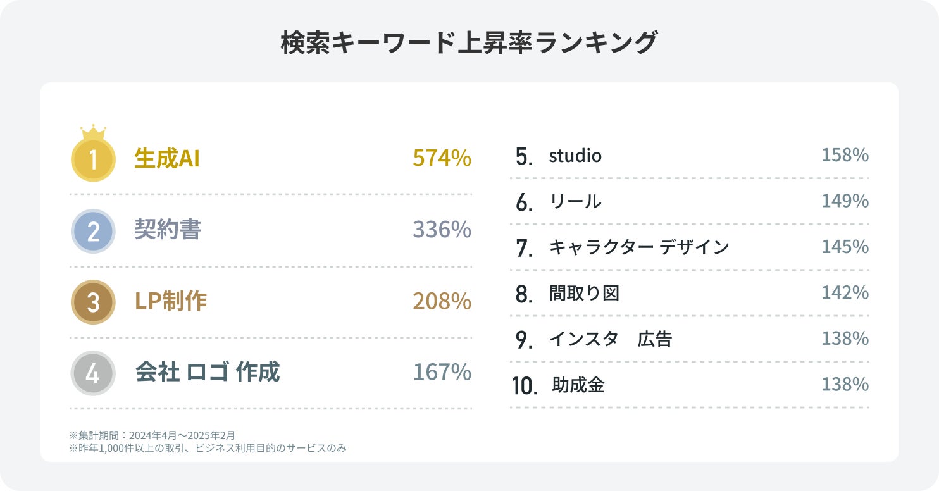Click the 574% growth rate value
Viewport: 939px width, 491px height.
click(x=442, y=158)
